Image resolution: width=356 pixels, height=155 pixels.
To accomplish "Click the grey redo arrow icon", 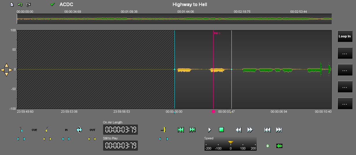I will [x=28, y=5].
